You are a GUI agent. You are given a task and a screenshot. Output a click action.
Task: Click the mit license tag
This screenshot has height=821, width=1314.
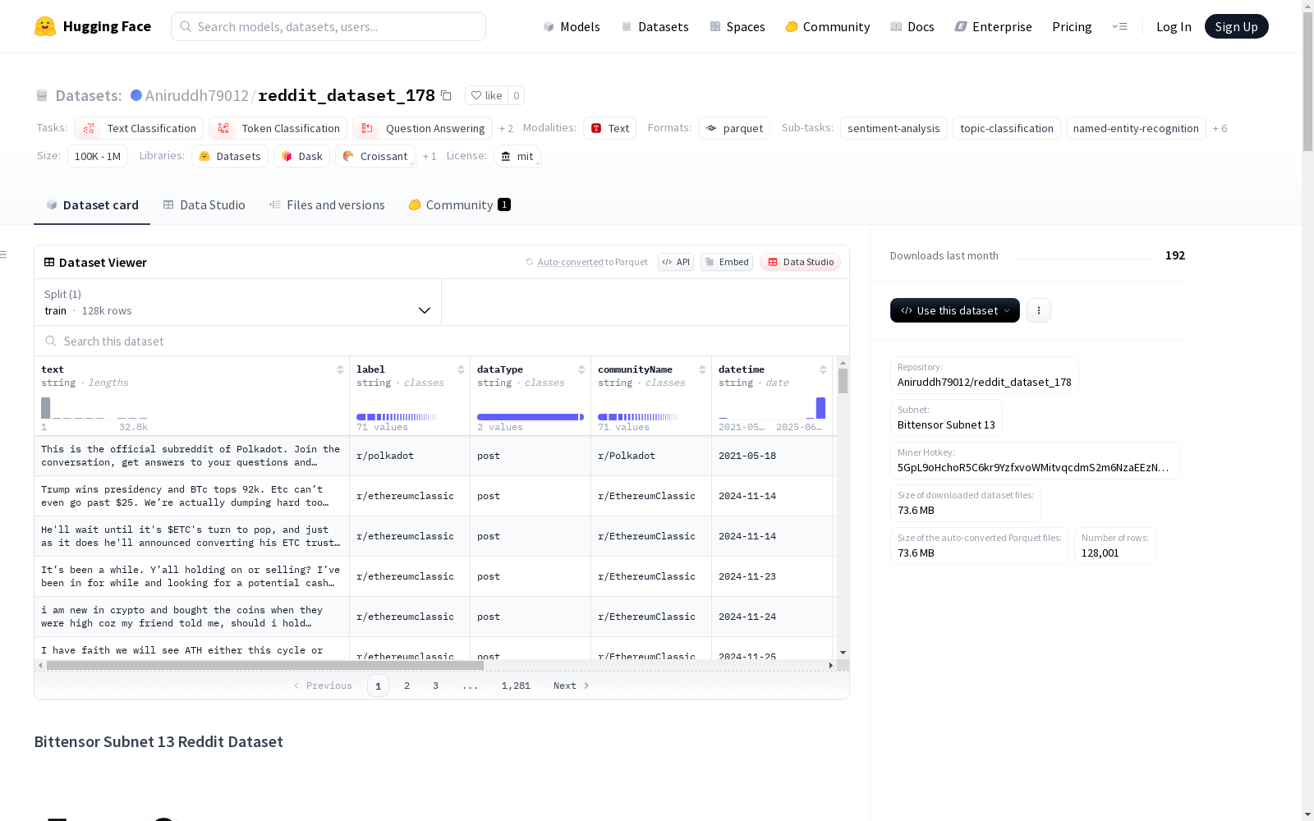517,156
